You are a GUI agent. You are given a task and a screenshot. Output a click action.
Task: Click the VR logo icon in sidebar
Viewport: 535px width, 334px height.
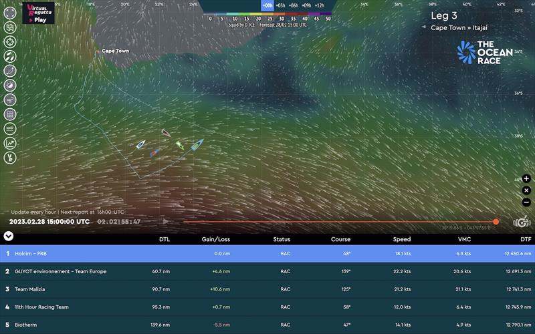coord(10,158)
